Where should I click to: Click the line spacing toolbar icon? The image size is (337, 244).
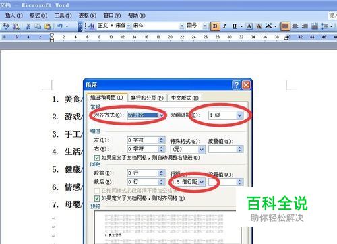pyautogui.click(x=325, y=26)
